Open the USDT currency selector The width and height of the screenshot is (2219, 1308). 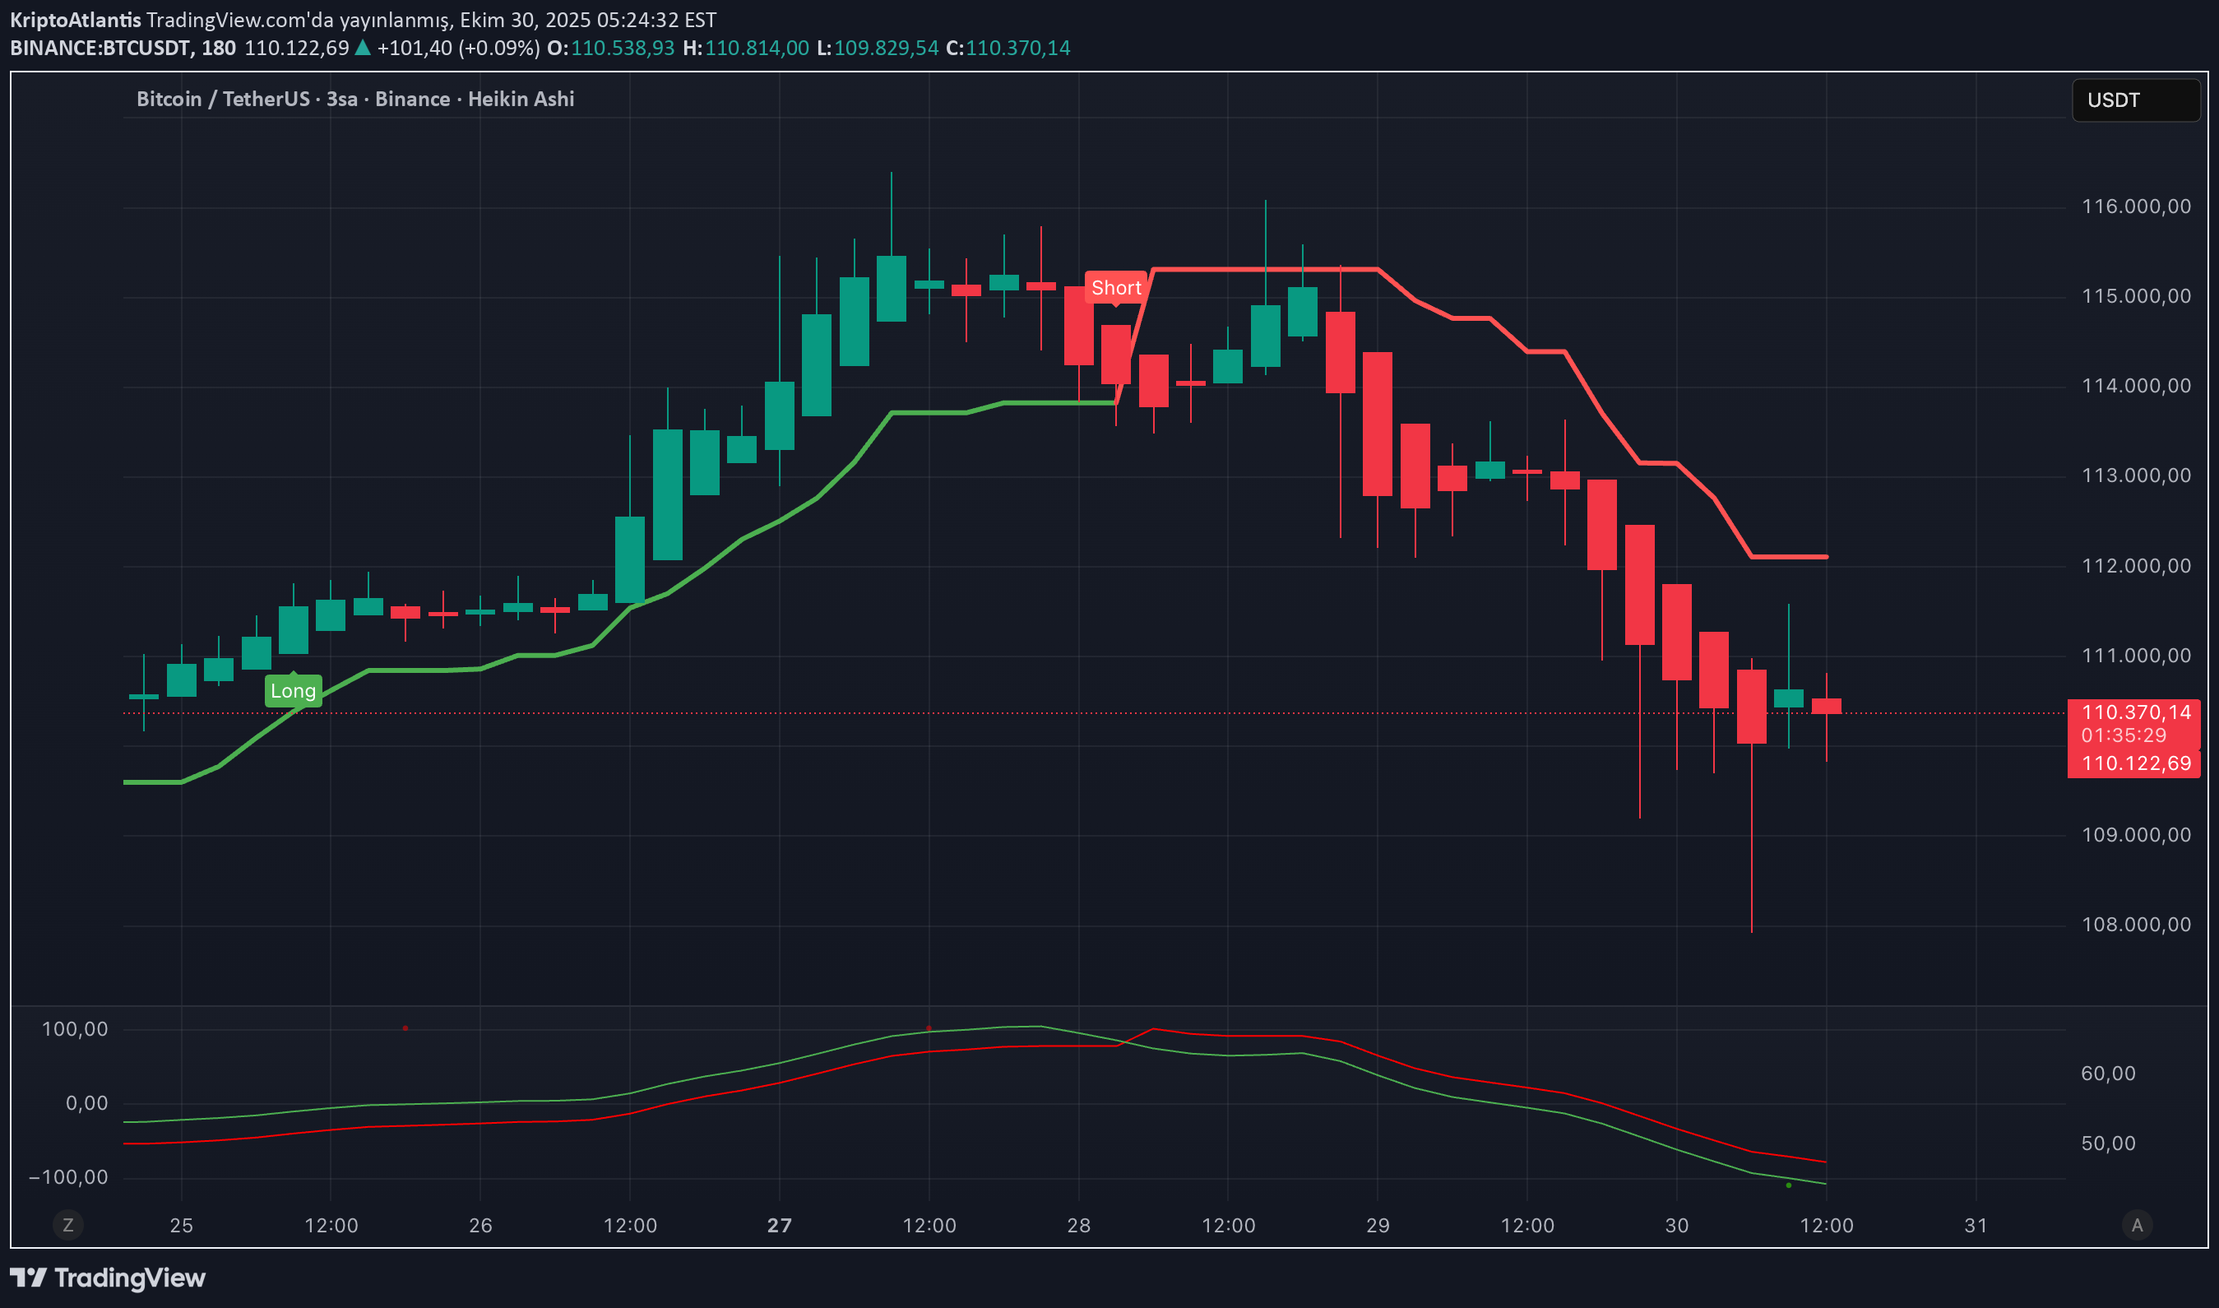coord(2134,100)
